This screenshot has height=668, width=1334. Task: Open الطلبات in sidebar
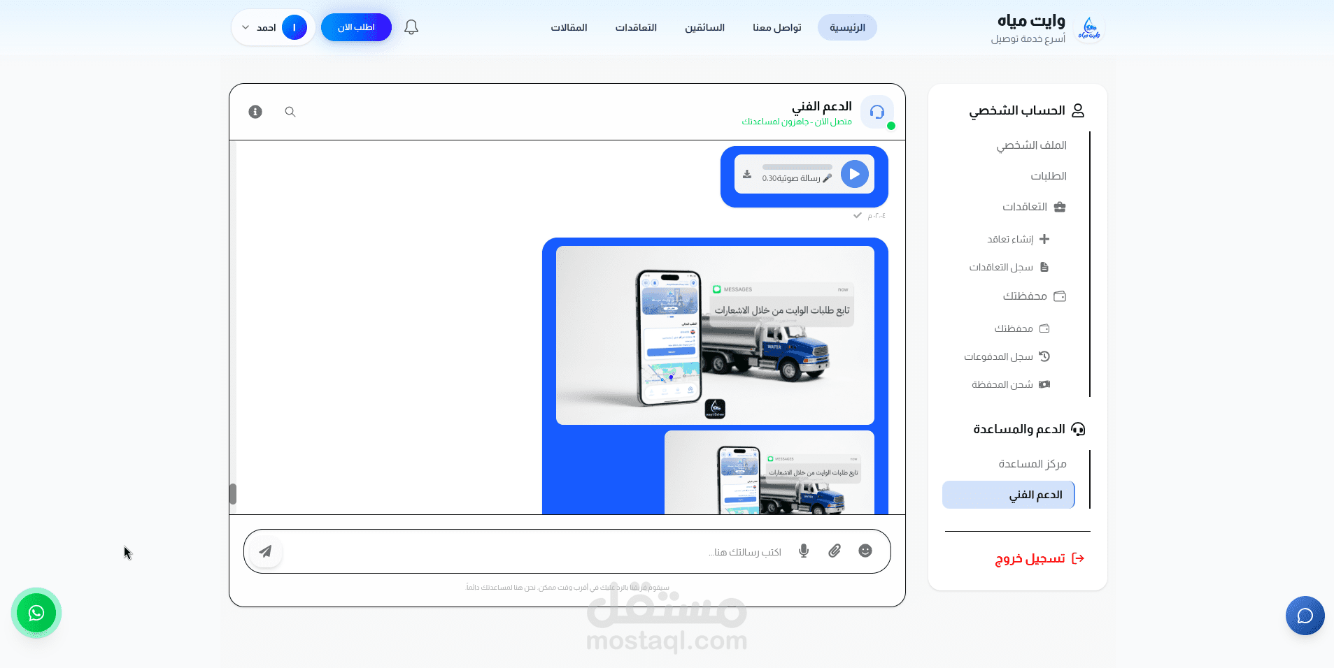(x=1048, y=176)
